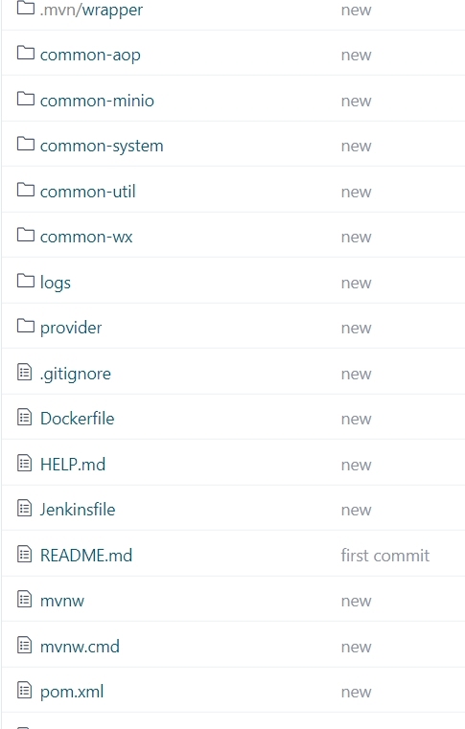Open the provider folder
The height and width of the screenshot is (729, 465).
click(x=71, y=329)
